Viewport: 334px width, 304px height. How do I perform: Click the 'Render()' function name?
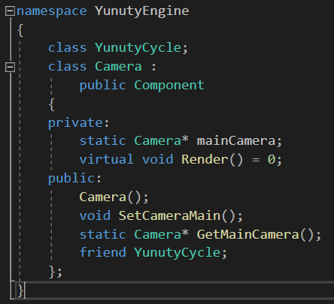pyautogui.click(x=212, y=160)
